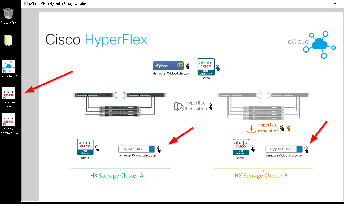This screenshot has height=204, width=344.
Task: Click demouser@dcloud.cisco.com under Cluster A HyperFlex
Action: 137,155
